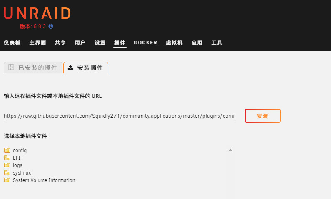Select the config folder name
Image resolution: width=331 pixels, height=199 pixels.
(x=20, y=150)
